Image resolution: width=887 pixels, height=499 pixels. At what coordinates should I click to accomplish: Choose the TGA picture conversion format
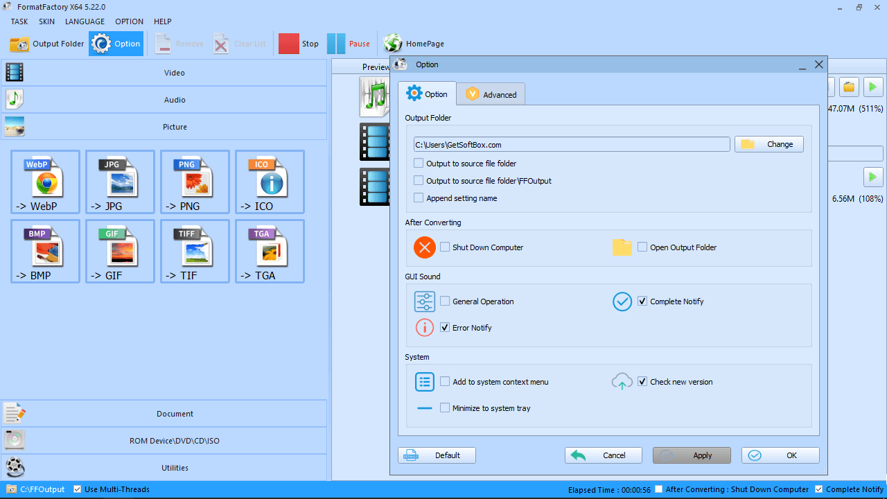pos(270,251)
